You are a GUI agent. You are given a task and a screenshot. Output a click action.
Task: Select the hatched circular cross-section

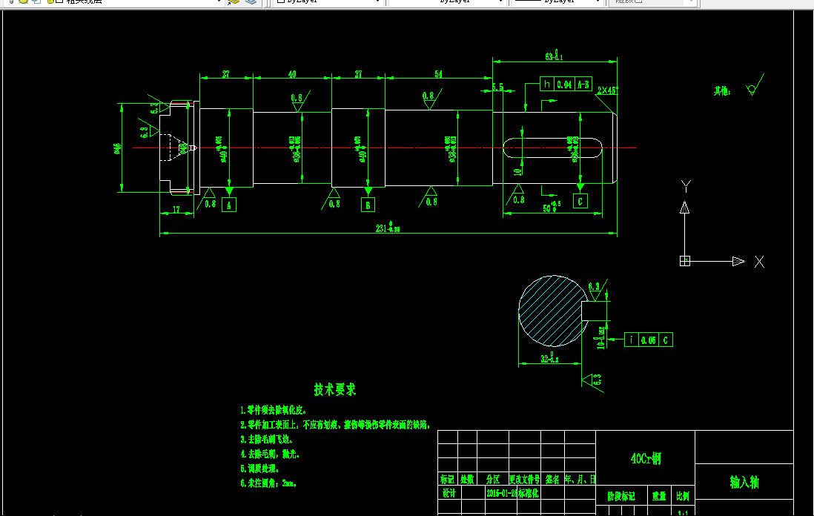click(553, 311)
